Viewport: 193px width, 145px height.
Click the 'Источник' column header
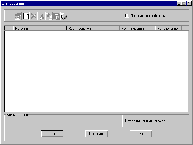[40, 29]
